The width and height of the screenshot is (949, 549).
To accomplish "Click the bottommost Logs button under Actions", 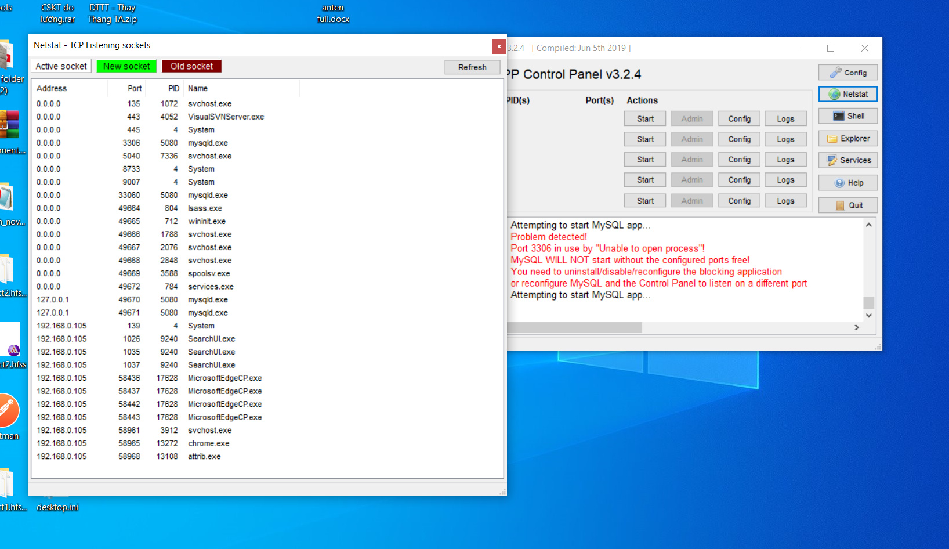I will [x=785, y=201].
